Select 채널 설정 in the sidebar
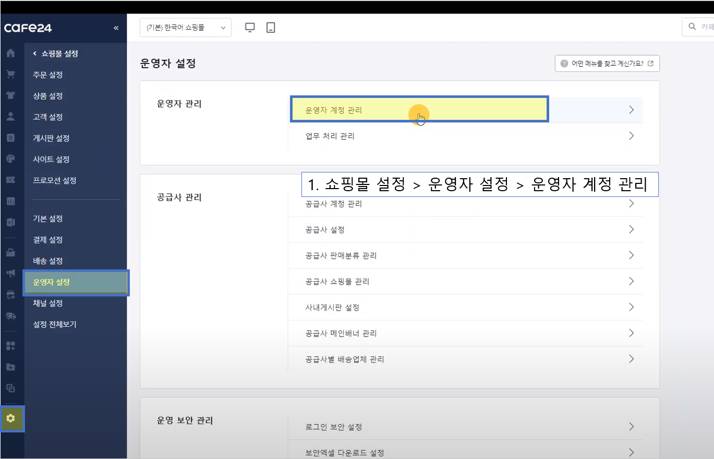Screen dimensions: 714x459 point(48,303)
